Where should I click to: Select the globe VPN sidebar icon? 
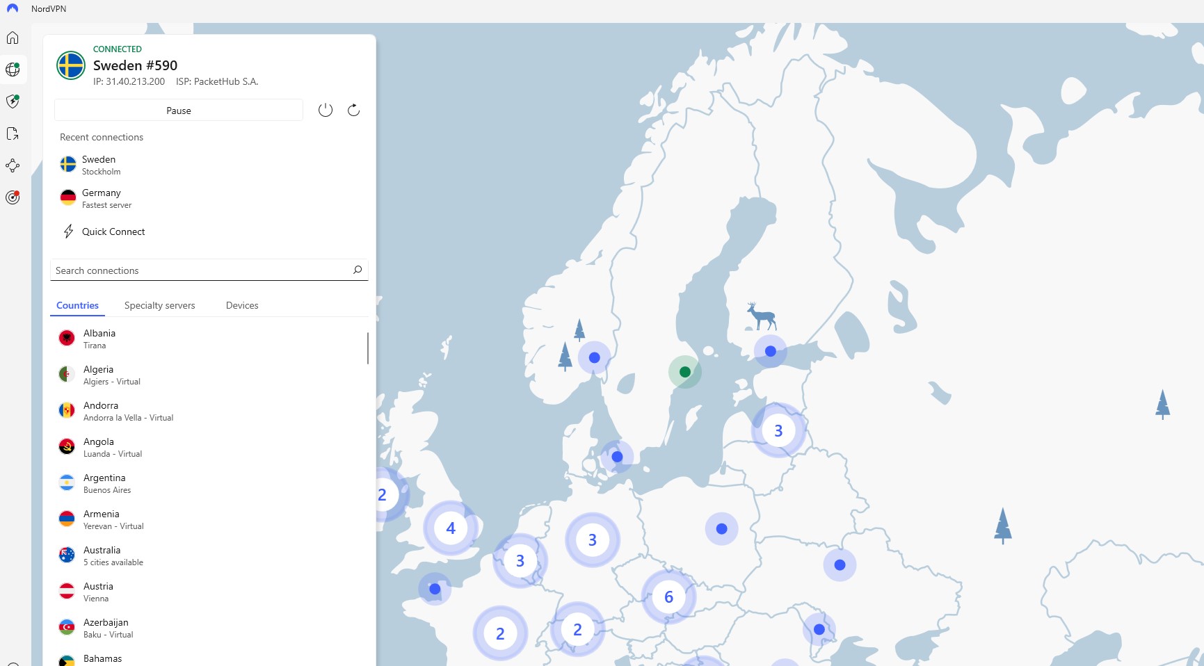point(13,70)
